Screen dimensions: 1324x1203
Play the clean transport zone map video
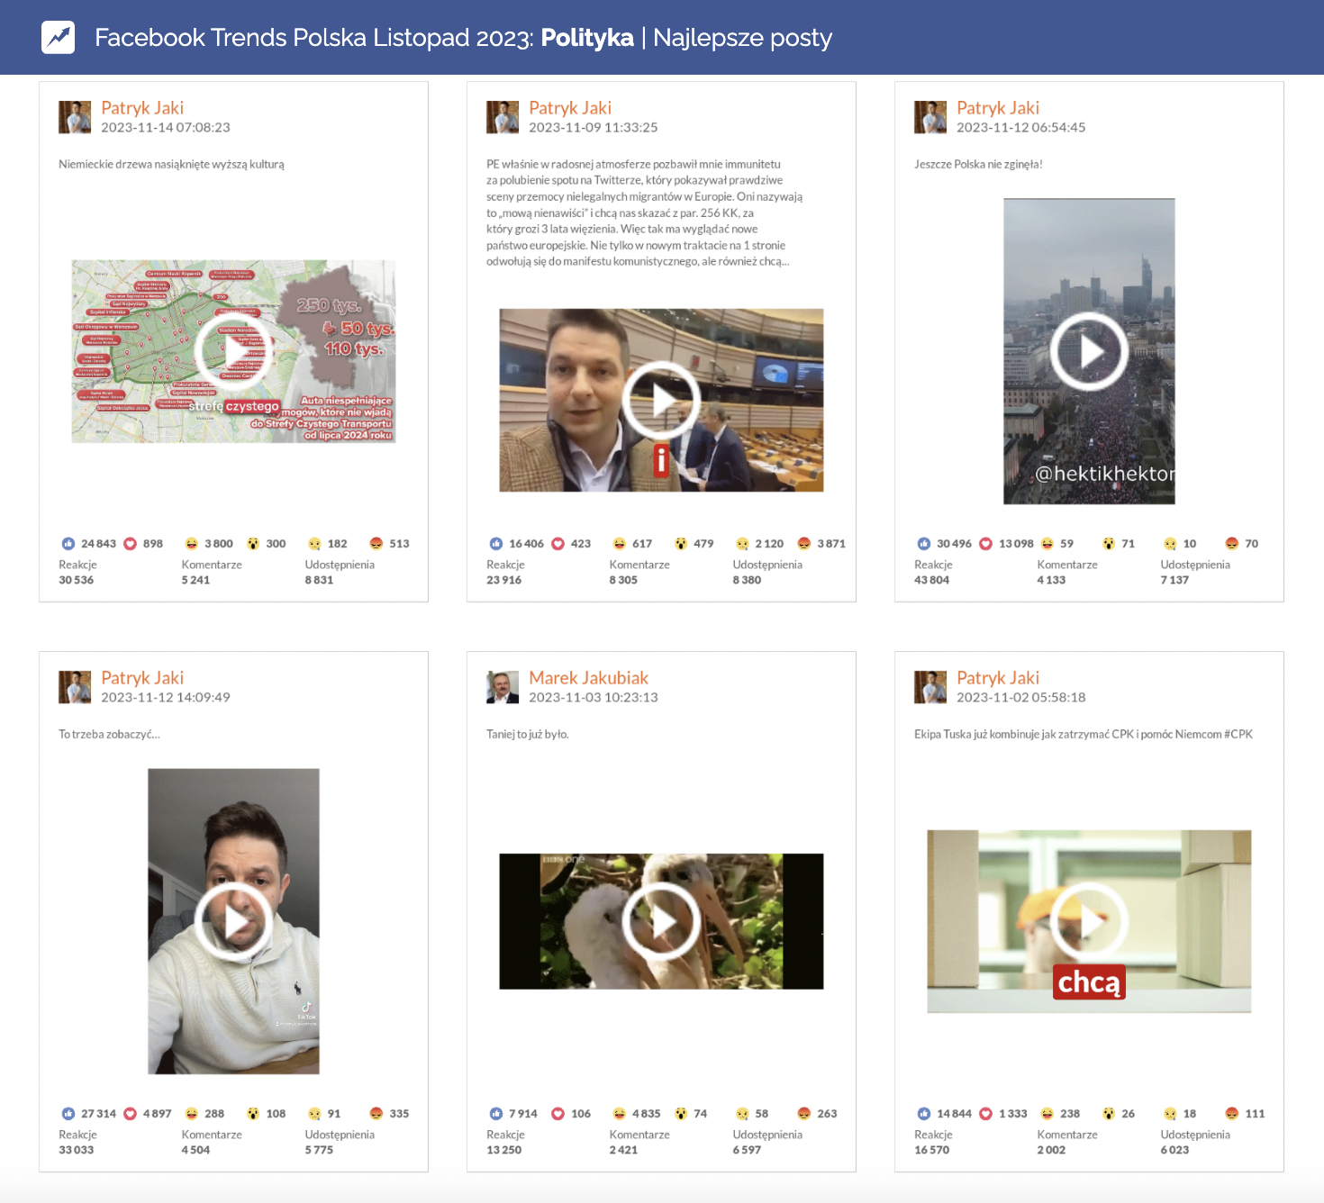tap(233, 351)
